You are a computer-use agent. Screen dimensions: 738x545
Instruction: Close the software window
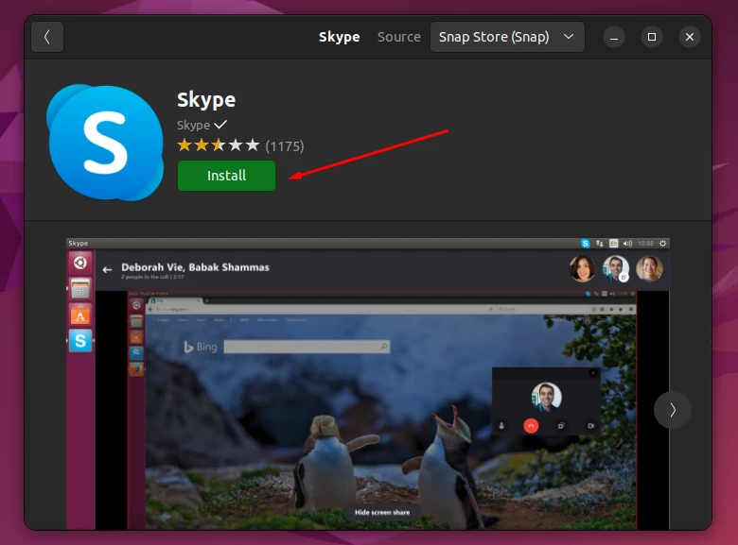(690, 37)
